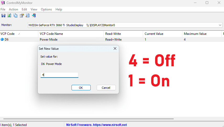Click the globe icon beside D6
224x127 pixels.
point(2,40)
